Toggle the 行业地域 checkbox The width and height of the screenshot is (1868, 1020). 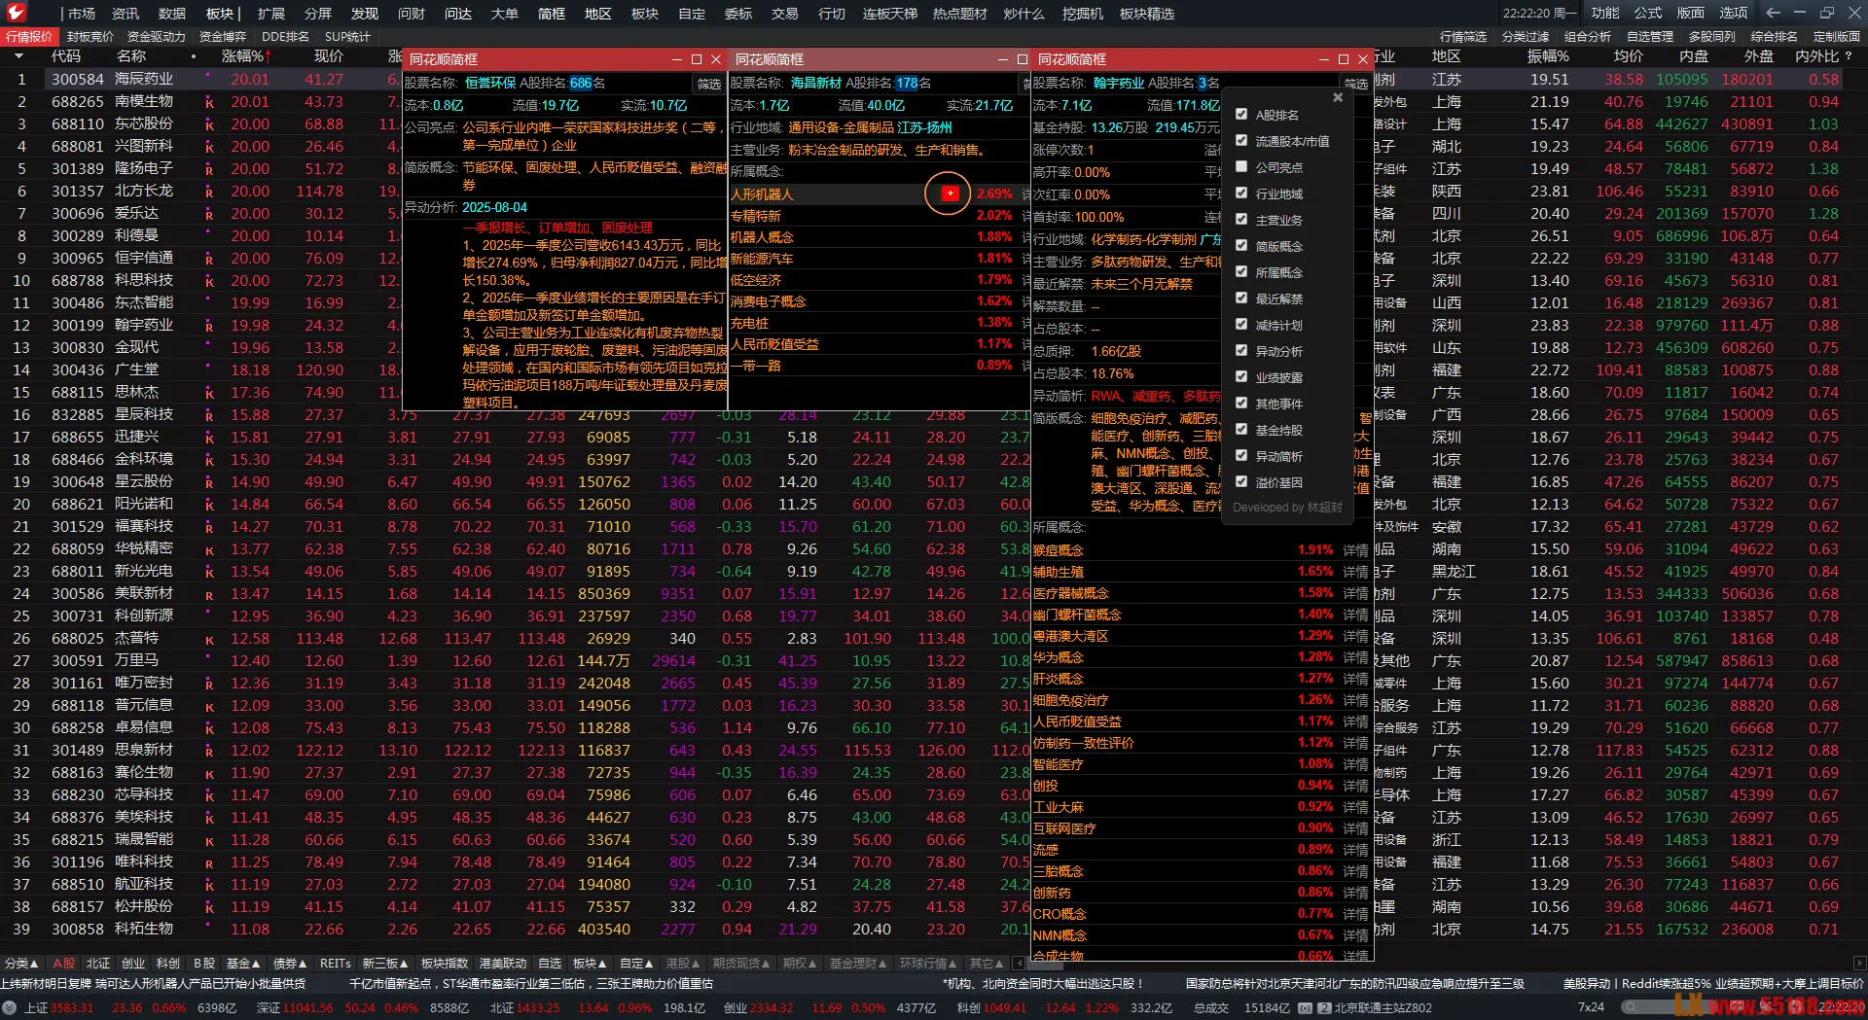[1241, 193]
